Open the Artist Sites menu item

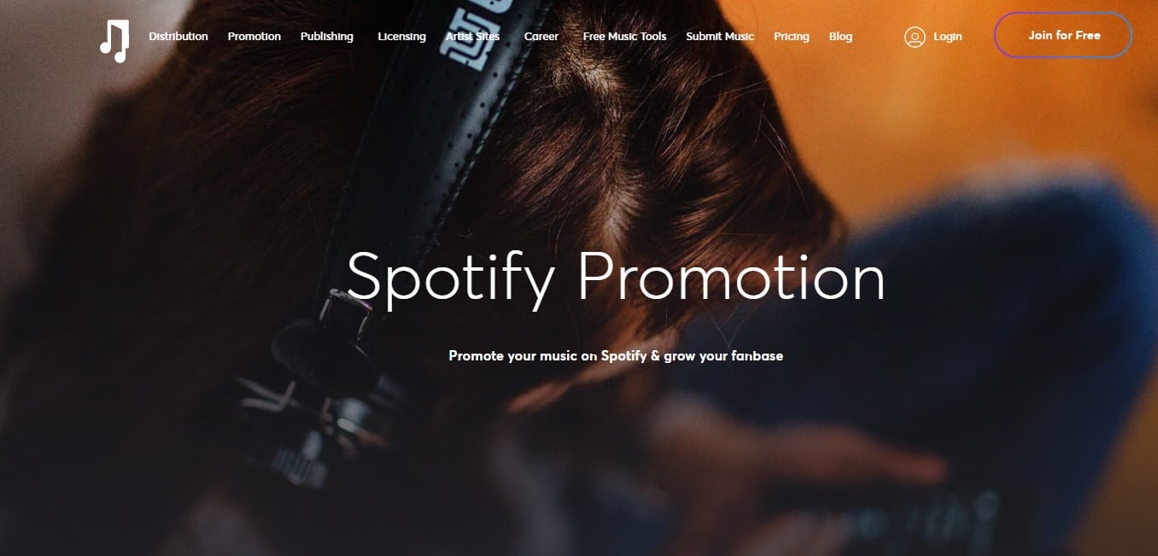click(472, 37)
